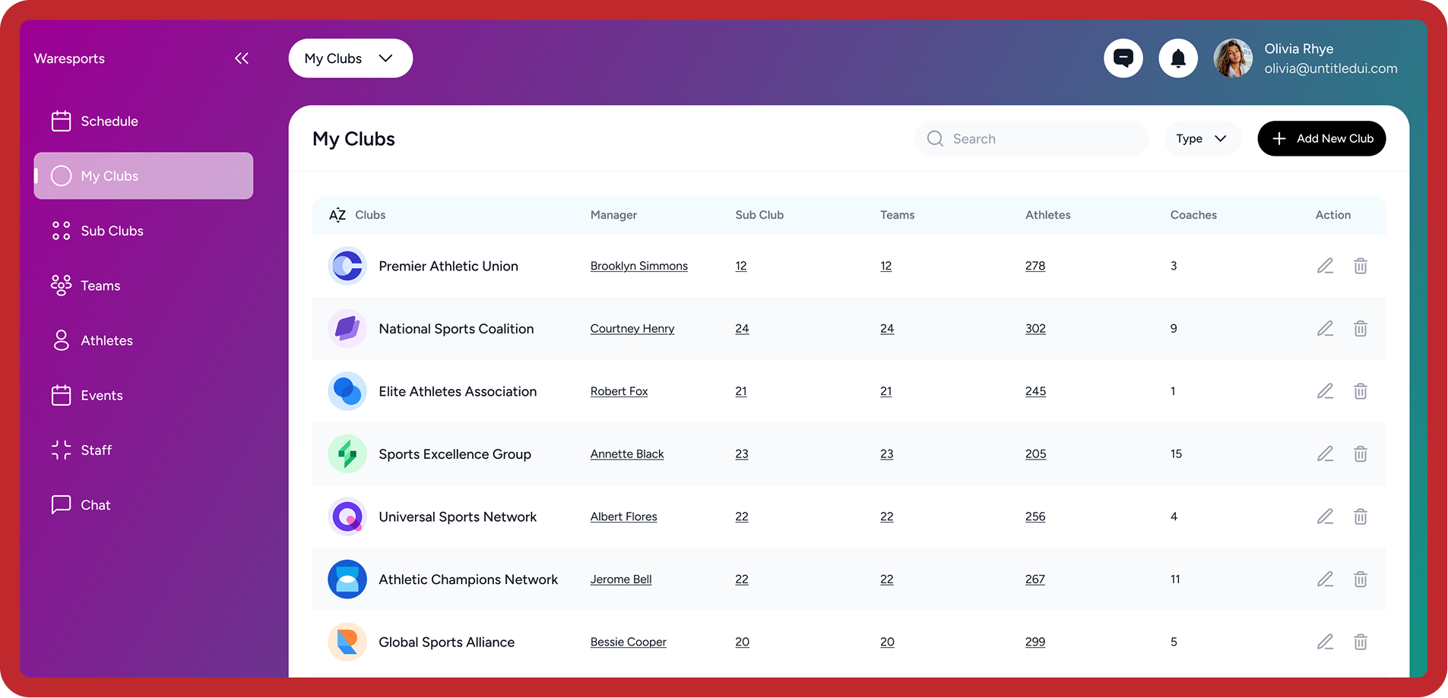Open Sub Clubs from sidebar

[x=112, y=231]
